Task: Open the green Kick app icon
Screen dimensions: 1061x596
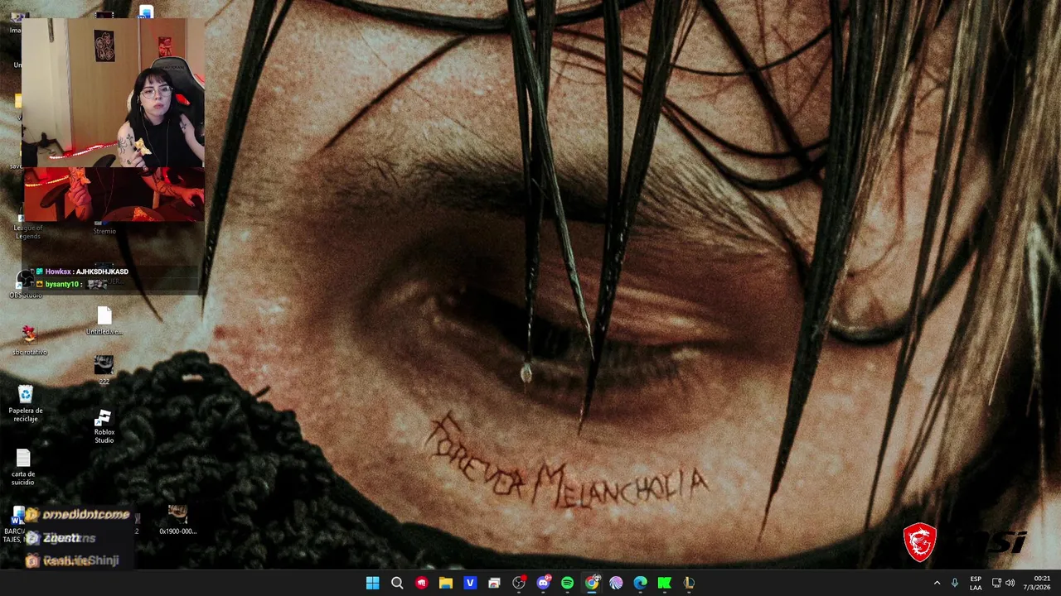Action: pyautogui.click(x=664, y=583)
